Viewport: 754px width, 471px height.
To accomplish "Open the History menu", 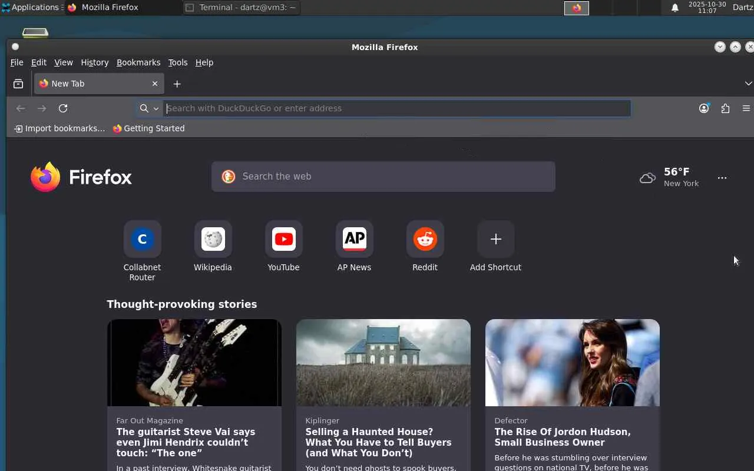I will click(95, 62).
